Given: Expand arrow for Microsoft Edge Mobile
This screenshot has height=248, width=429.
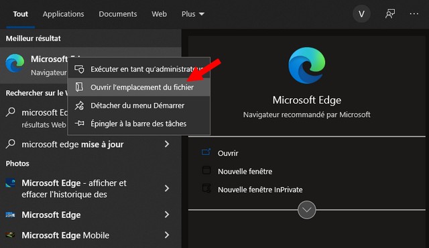Looking at the screenshot, I should [167, 235].
